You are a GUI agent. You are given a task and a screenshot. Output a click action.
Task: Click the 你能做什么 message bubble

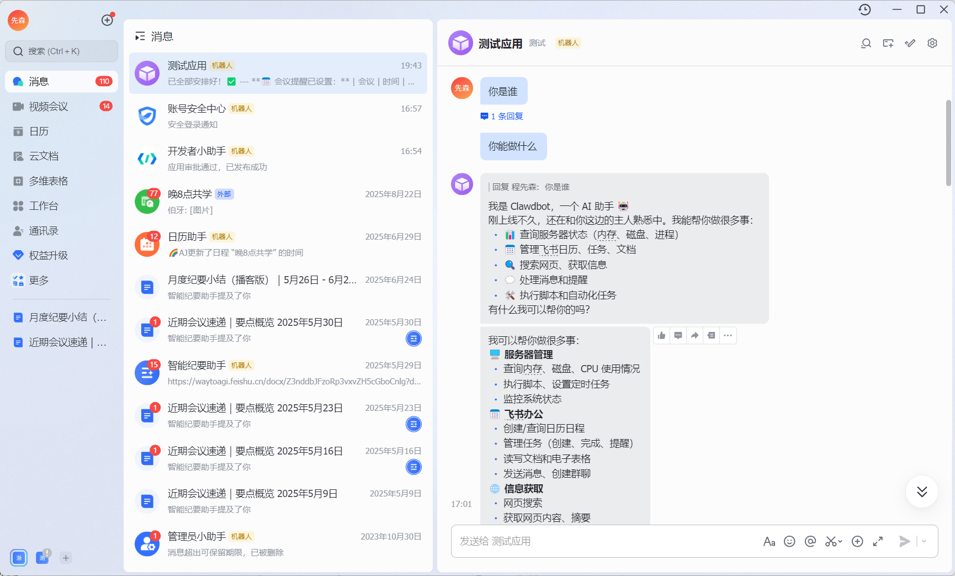(513, 146)
